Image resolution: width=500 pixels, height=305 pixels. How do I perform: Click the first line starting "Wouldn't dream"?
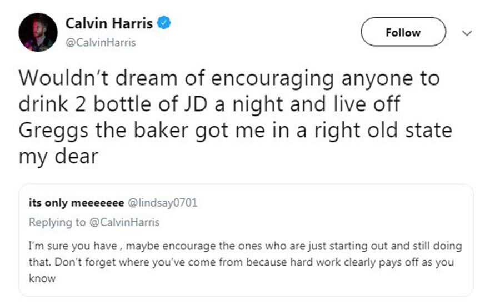pos(229,78)
